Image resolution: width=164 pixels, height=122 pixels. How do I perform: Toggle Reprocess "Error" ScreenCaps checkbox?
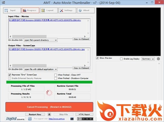(10, 75)
